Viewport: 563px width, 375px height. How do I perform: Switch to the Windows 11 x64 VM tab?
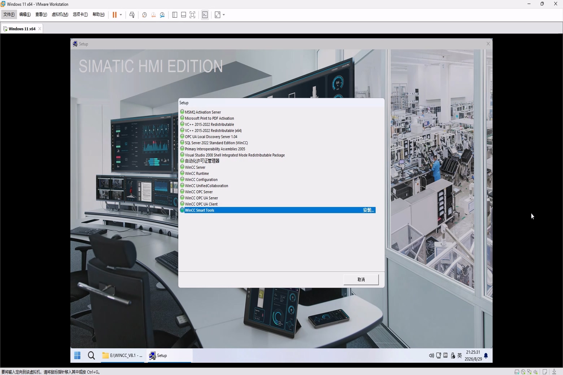(22, 29)
